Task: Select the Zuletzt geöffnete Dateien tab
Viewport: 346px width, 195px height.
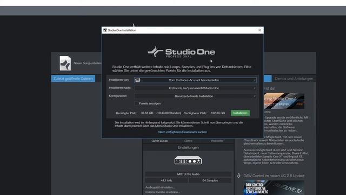Action: click(x=73, y=79)
